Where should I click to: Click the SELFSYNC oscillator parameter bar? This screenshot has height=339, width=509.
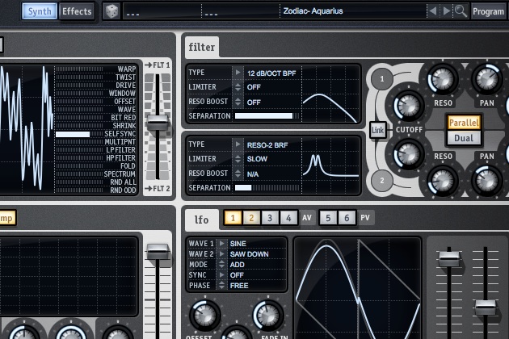tap(79, 134)
